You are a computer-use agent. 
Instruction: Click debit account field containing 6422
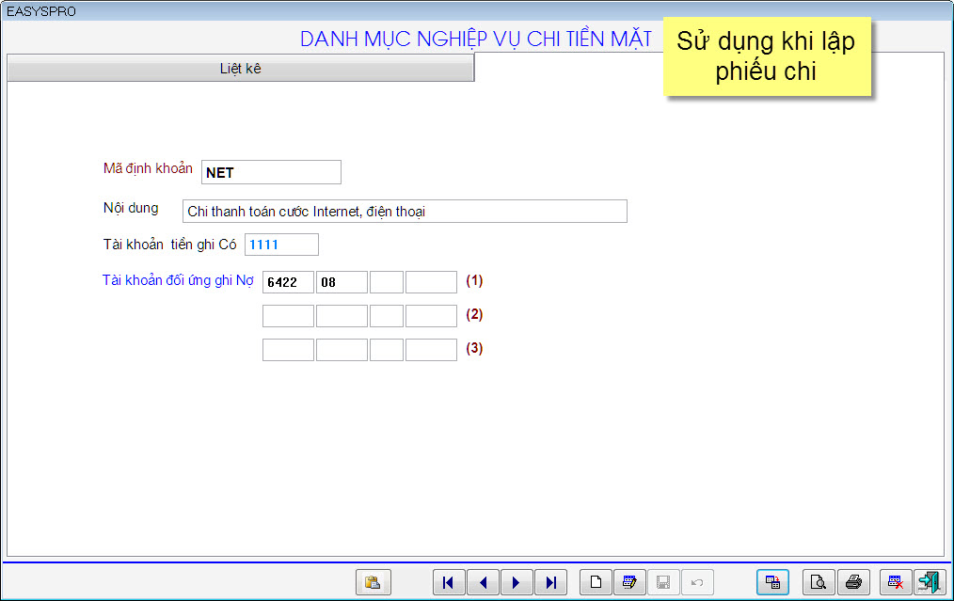[x=288, y=281]
